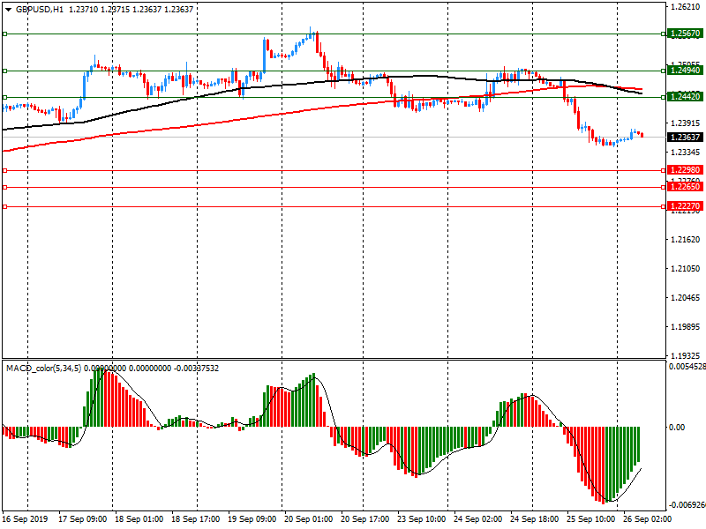Select left handle of 1.24420 line
Image resolution: width=706 pixels, height=529 pixels.
click(x=4, y=97)
